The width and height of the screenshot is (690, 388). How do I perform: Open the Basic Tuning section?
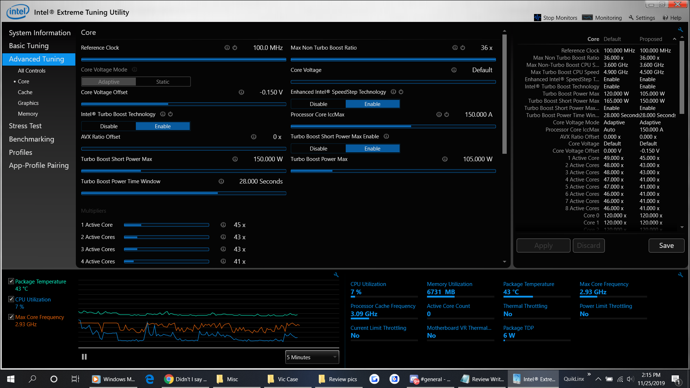click(29, 46)
